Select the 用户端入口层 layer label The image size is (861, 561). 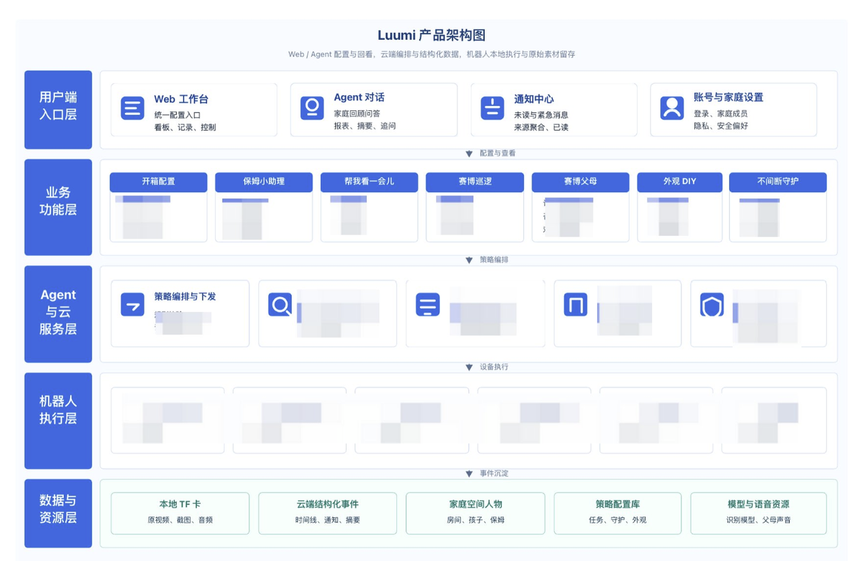pyautogui.click(x=59, y=110)
